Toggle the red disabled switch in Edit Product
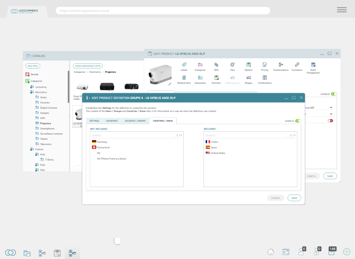This screenshot has height=259, width=355. coord(330,121)
